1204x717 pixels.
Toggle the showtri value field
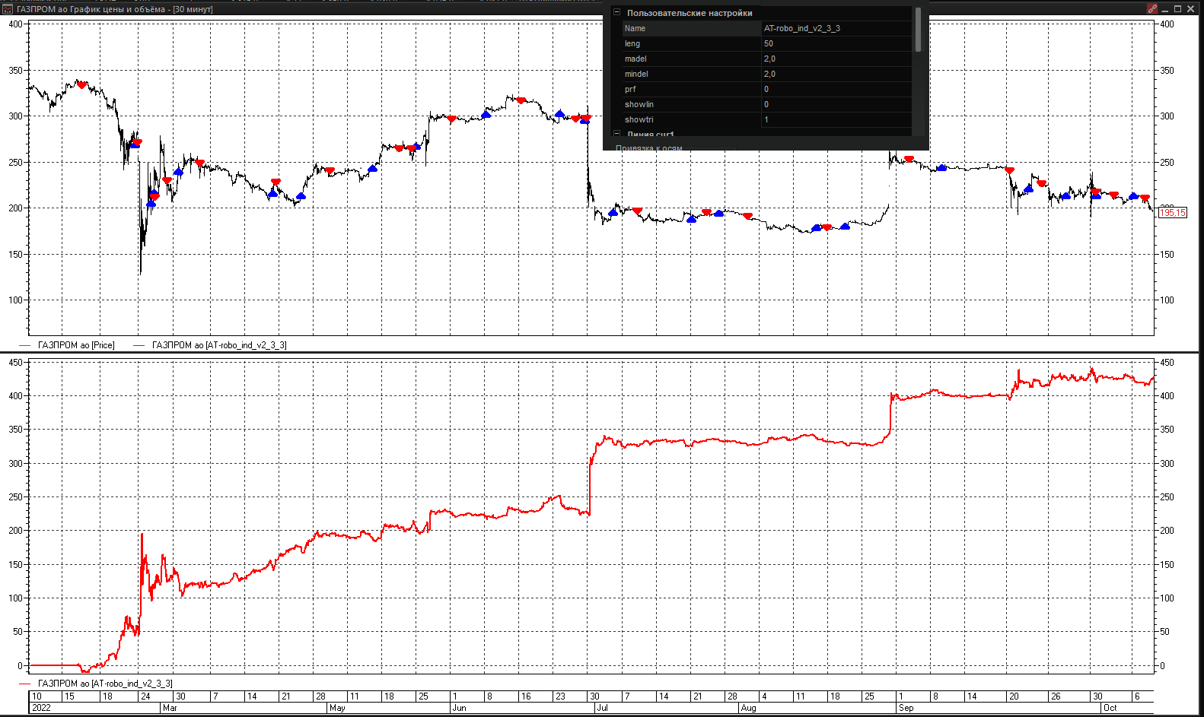coord(836,119)
